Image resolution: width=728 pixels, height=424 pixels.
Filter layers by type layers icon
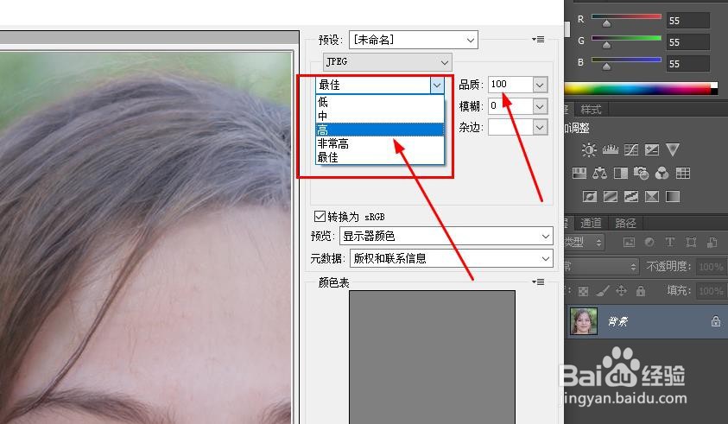(670, 242)
